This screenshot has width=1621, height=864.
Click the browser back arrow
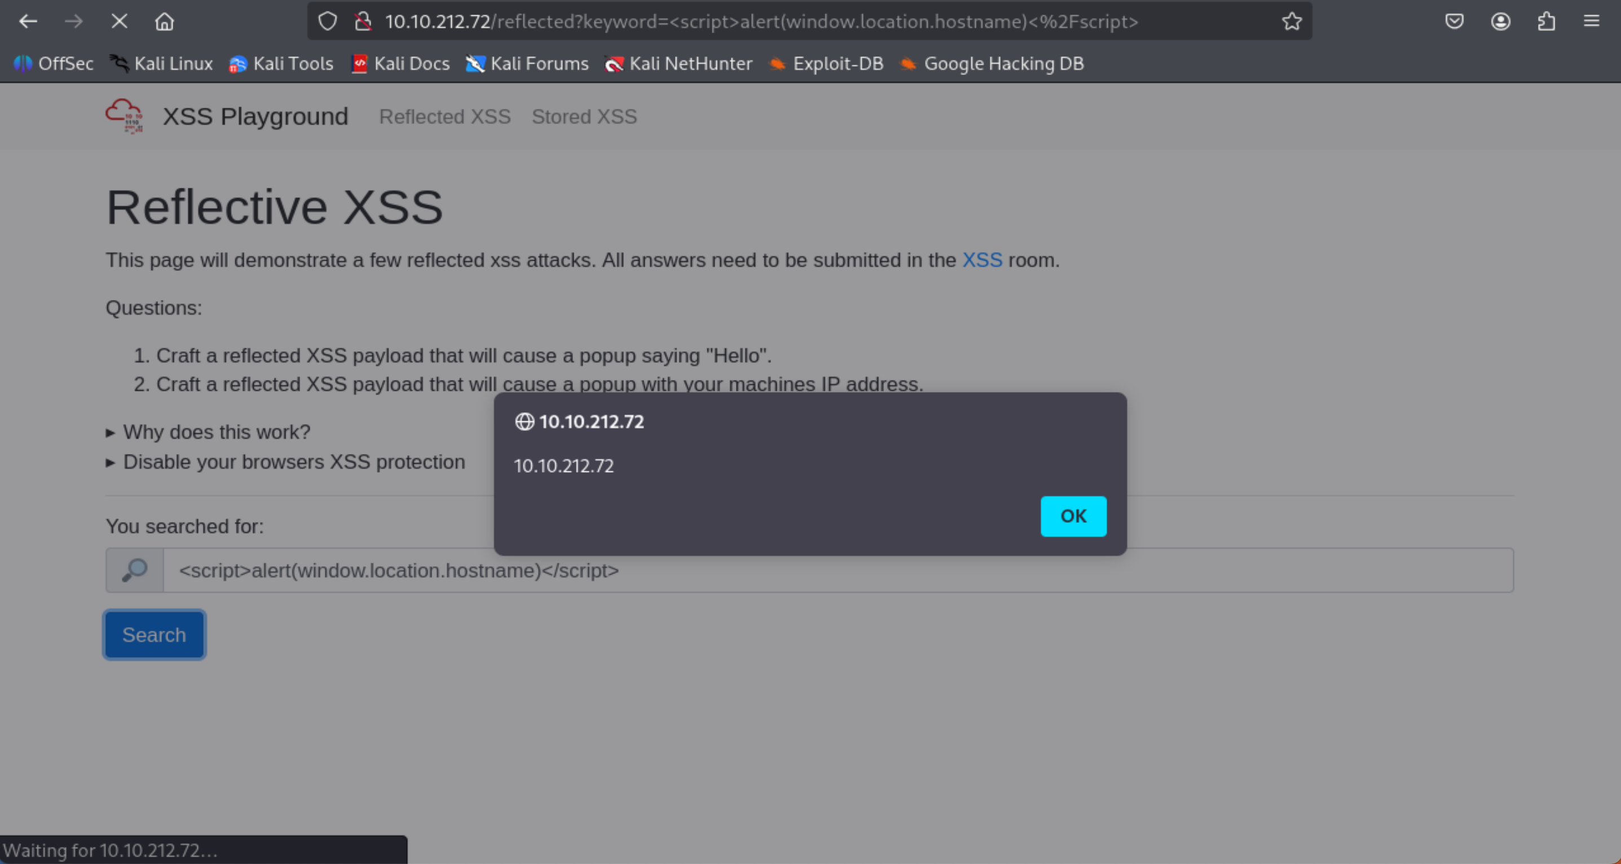28,21
